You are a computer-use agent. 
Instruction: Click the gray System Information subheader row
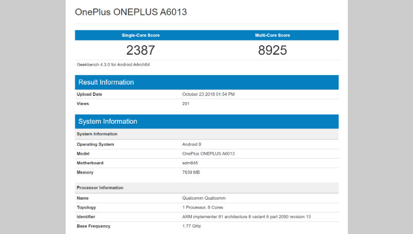pyautogui.click(x=207, y=134)
